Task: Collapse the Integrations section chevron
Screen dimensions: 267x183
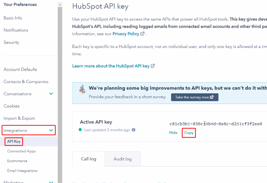Action: (x=51, y=130)
